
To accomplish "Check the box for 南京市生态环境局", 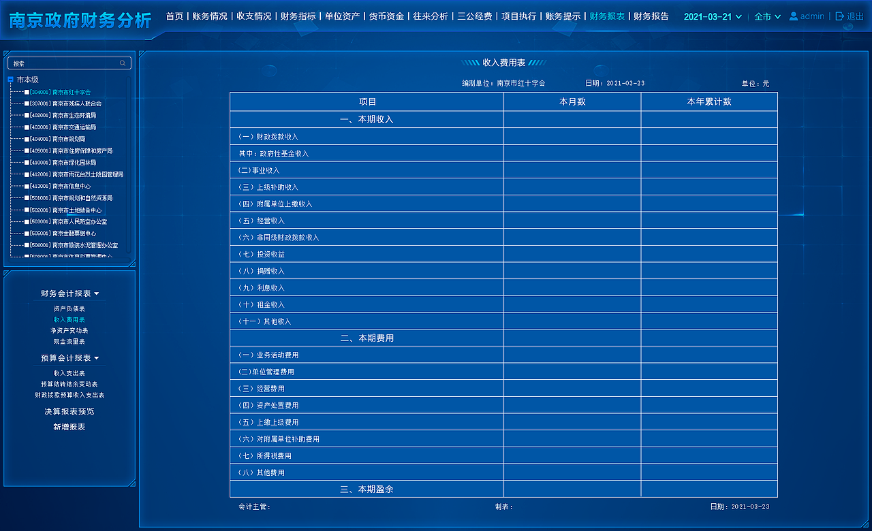I will pyautogui.click(x=27, y=115).
